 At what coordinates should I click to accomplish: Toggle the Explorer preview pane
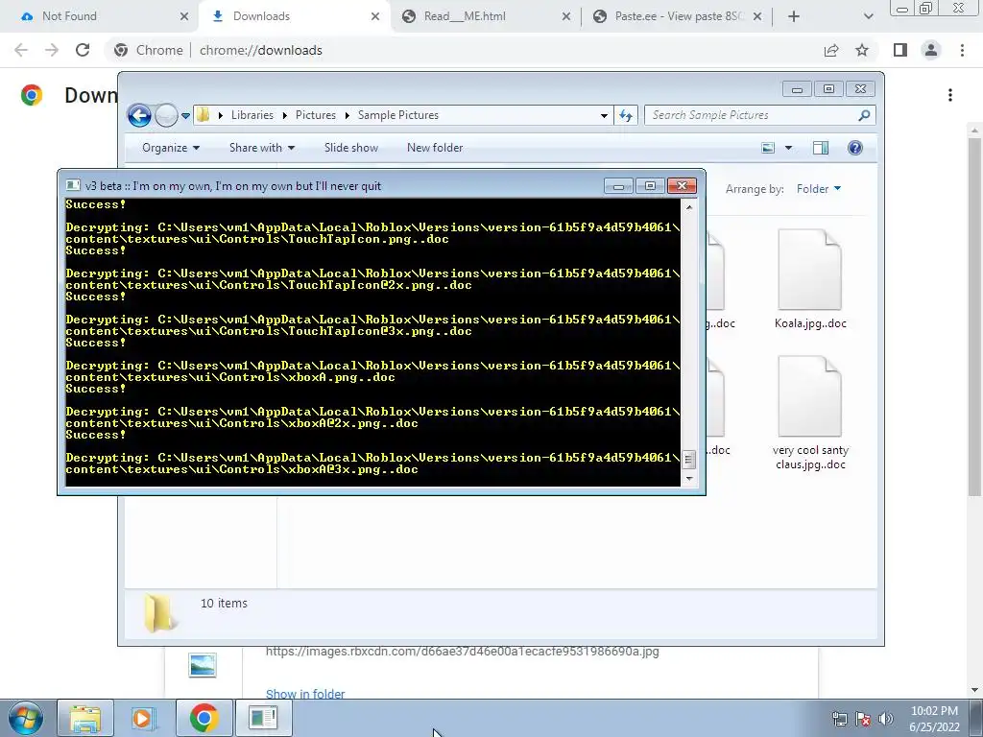pyautogui.click(x=820, y=148)
